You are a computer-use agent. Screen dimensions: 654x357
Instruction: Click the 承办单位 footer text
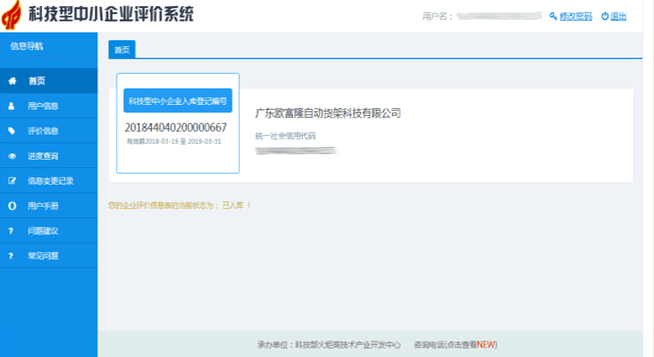coord(329,344)
